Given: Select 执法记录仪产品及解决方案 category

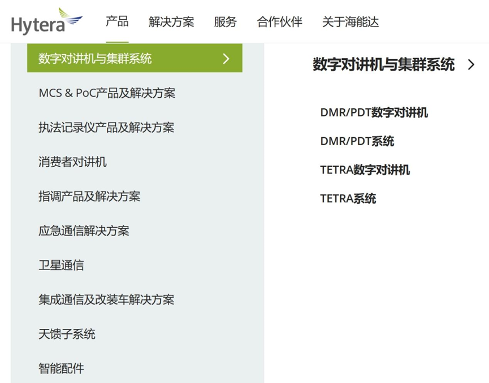Looking at the screenshot, I should coord(106,128).
